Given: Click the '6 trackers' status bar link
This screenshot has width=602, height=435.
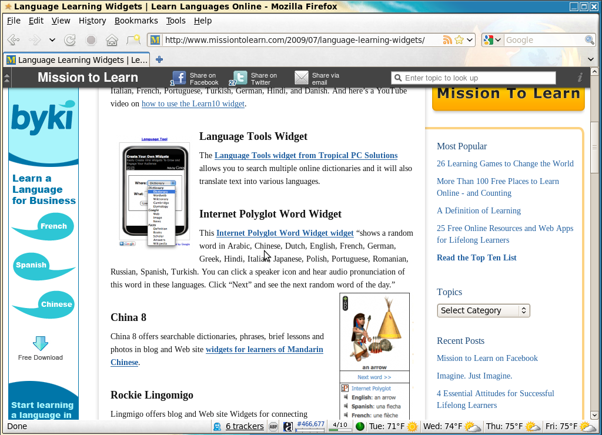Looking at the screenshot, I should click(x=245, y=427).
